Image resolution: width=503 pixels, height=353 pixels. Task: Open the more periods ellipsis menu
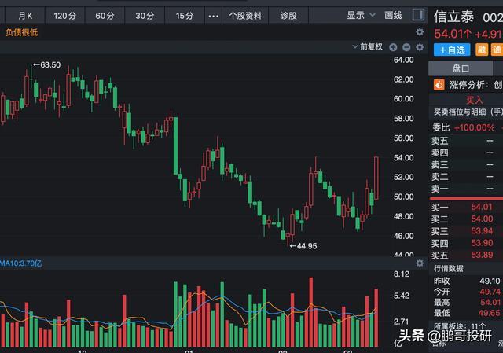click(x=214, y=16)
